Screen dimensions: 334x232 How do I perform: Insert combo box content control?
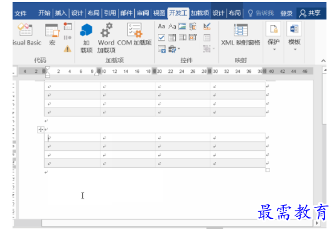[x=172, y=38]
